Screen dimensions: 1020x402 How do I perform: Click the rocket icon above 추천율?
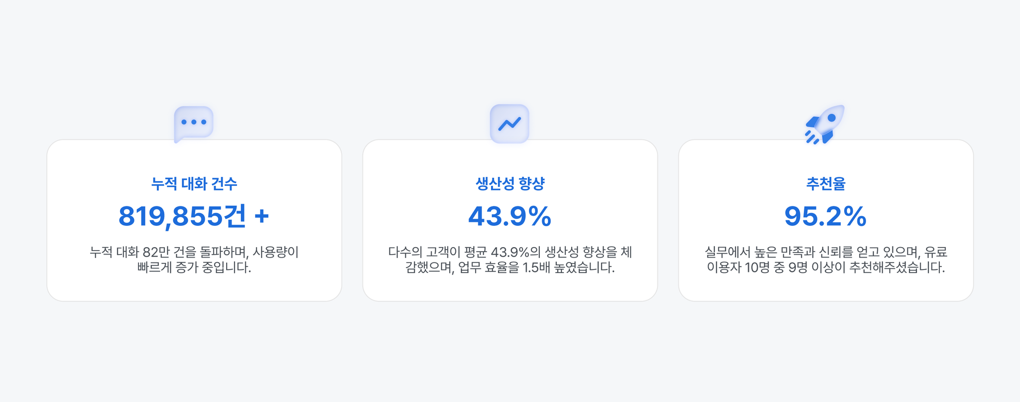[x=825, y=125]
